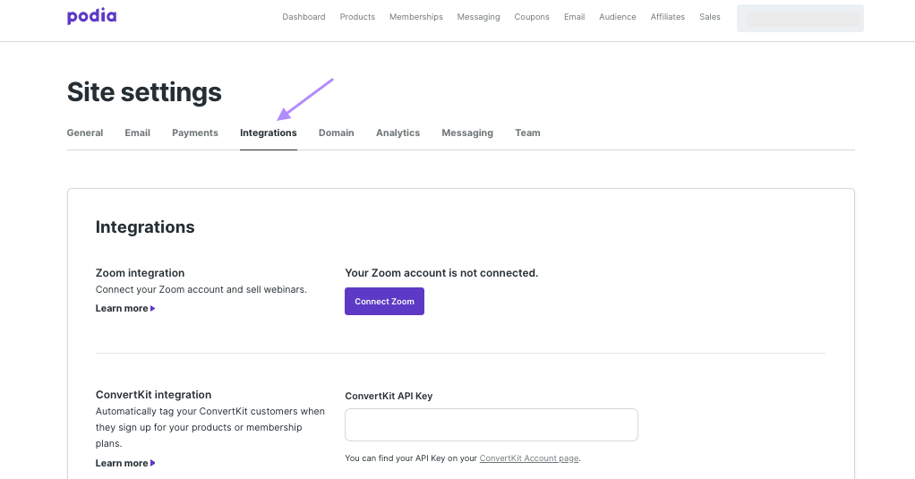915x479 pixels.
Task: Click into the ConvertKit API Key field
Action: pos(492,424)
